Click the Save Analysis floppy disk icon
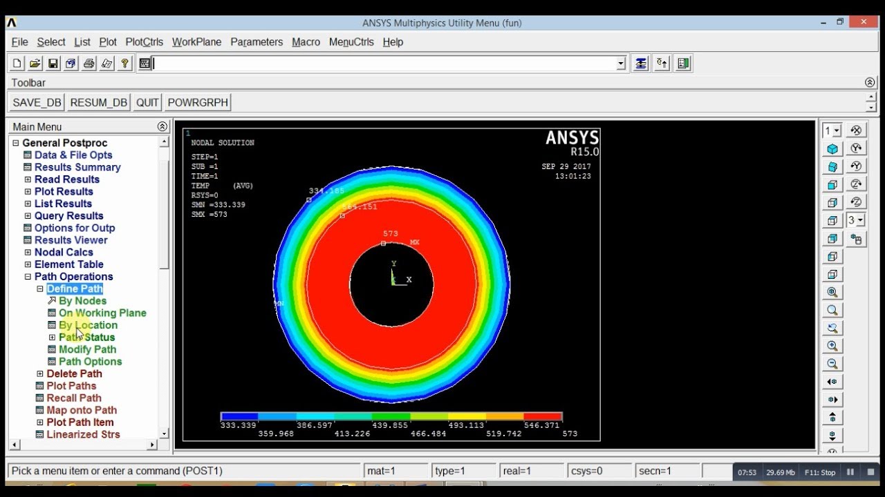This screenshot has width=885, height=497. click(x=53, y=64)
